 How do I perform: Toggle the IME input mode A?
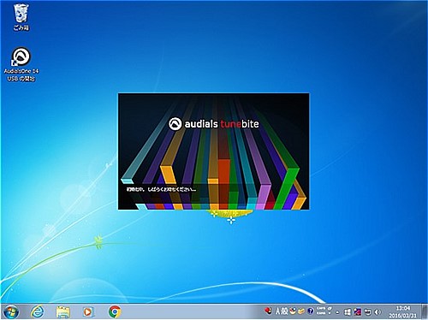(x=278, y=311)
